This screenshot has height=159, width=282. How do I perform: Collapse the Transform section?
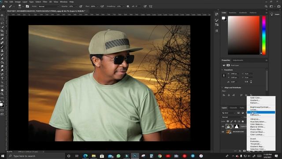click(x=222, y=70)
